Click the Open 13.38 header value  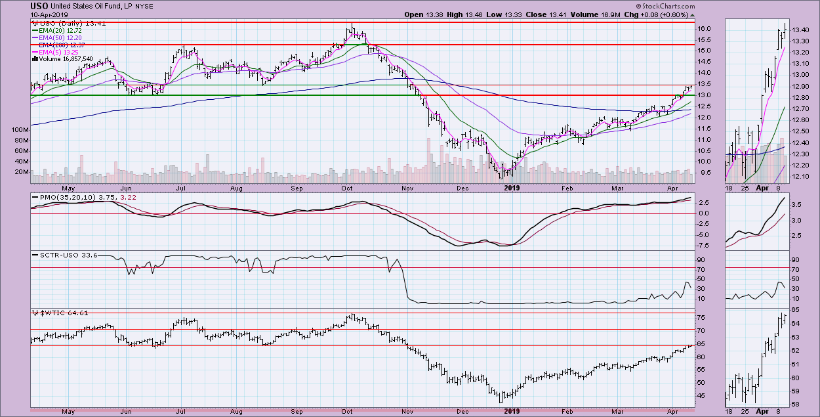click(424, 14)
